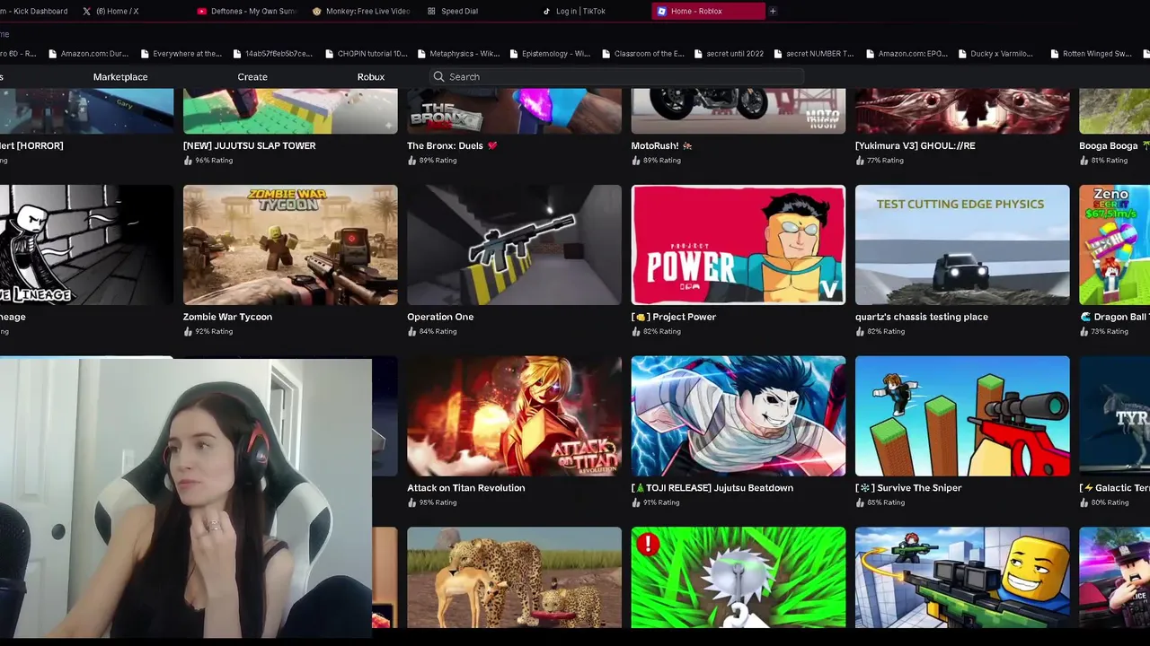
Task: Open Marketplace in Roblox navigation
Action: tap(120, 76)
